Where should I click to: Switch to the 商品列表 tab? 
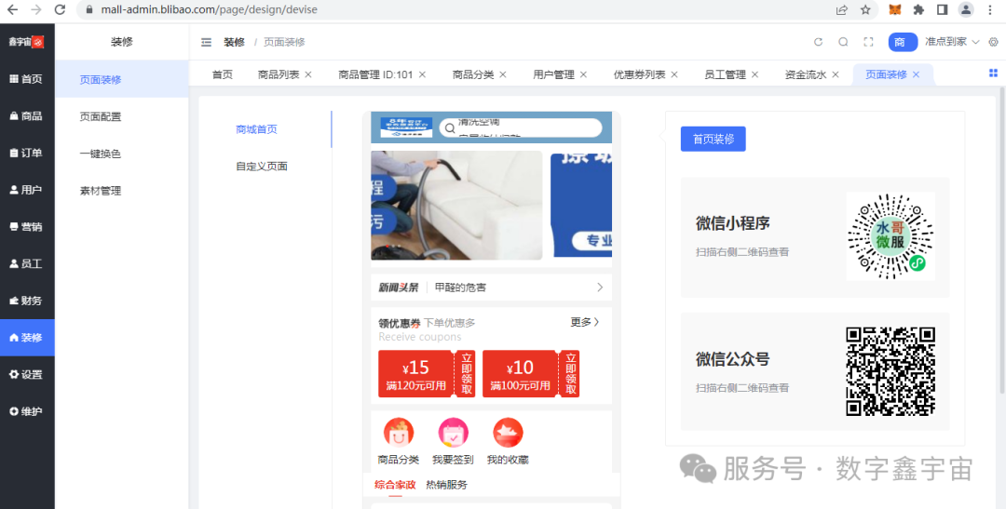point(279,74)
